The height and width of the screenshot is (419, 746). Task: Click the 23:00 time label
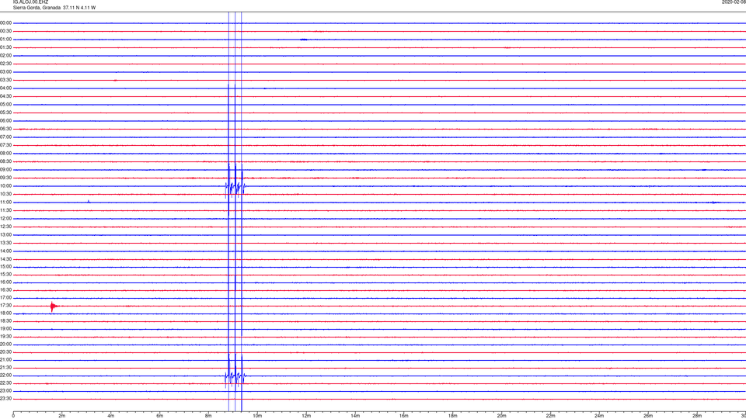tap(5, 391)
